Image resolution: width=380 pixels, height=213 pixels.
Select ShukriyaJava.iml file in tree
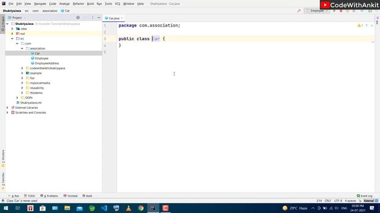click(30, 102)
